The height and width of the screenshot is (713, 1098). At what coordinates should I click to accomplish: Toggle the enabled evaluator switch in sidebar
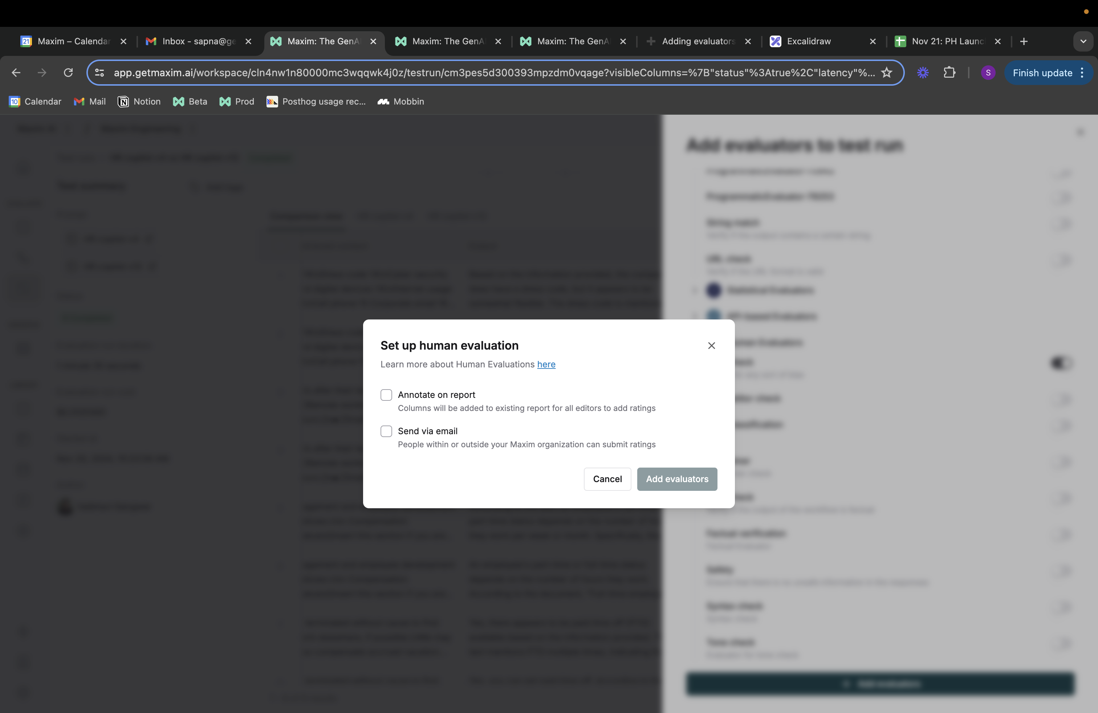coord(1060,363)
